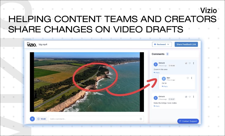The image size is (225, 136).
Task: Open the Contact Support chat button
Action: (188, 121)
